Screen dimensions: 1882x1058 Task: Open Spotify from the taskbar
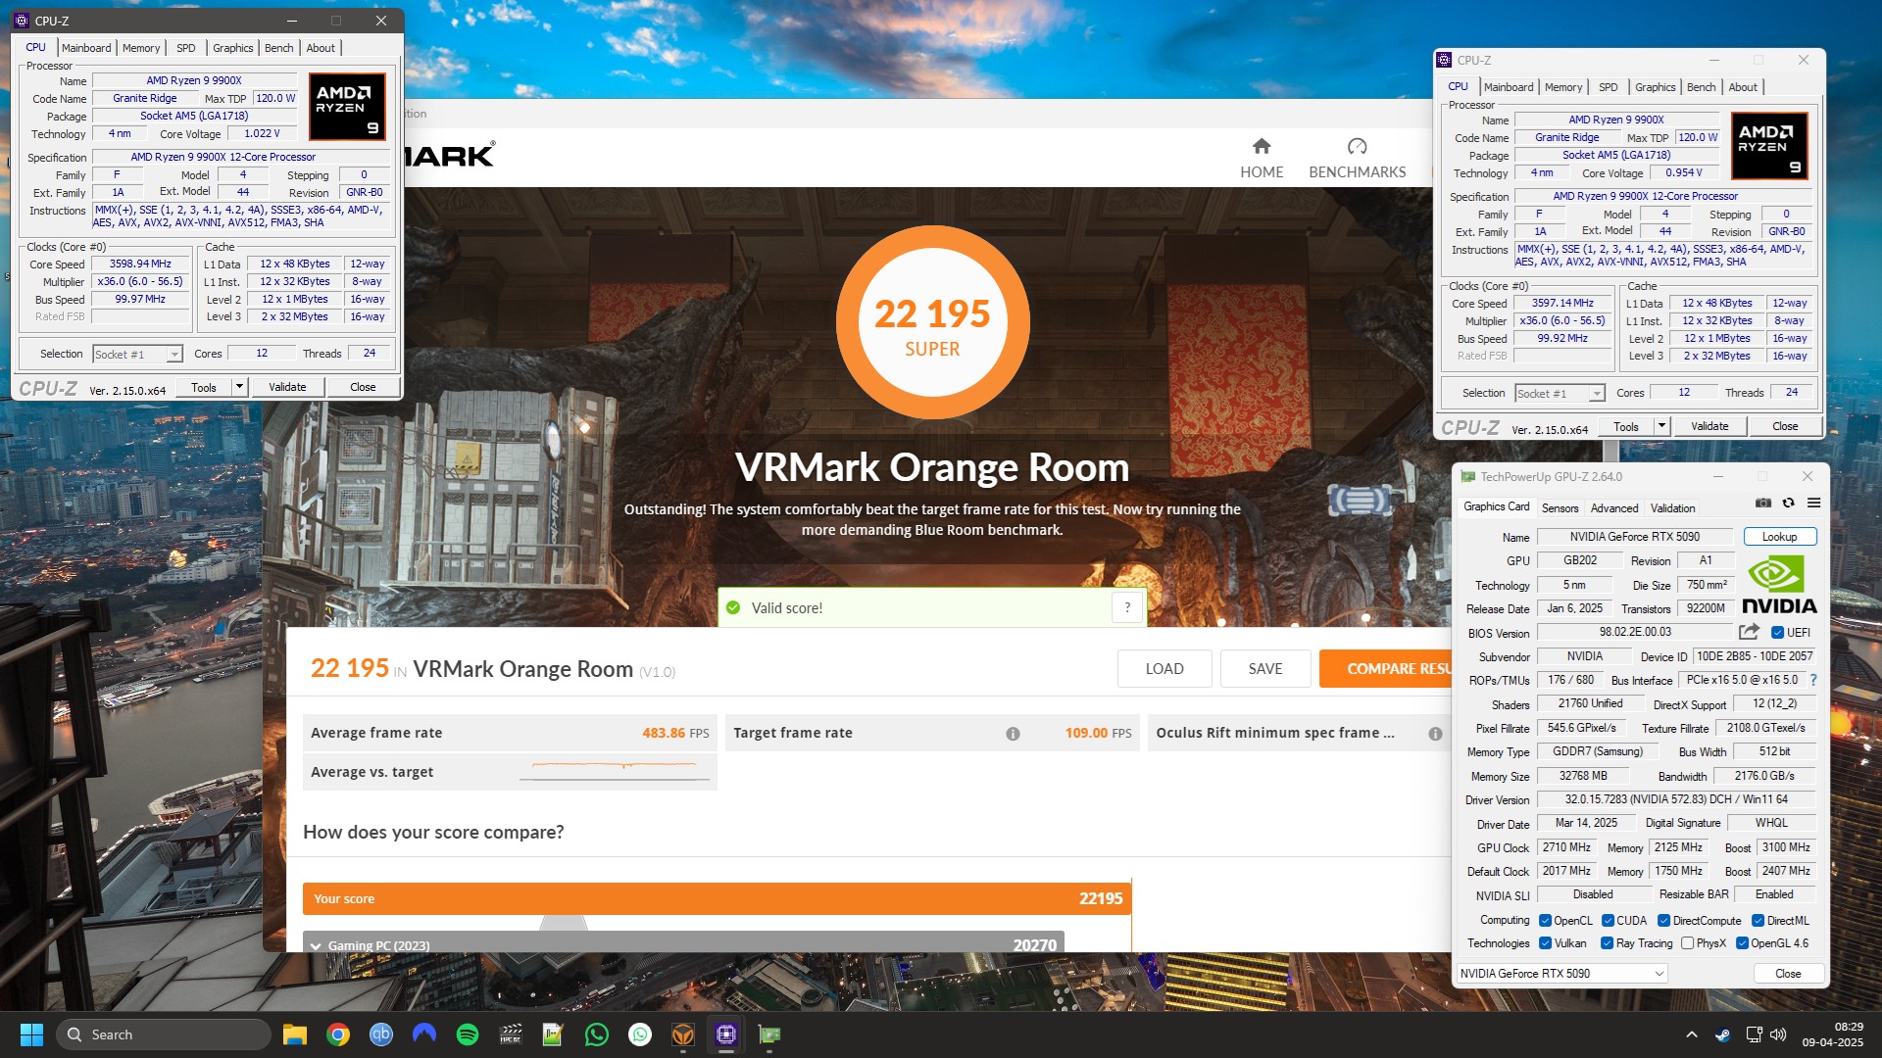point(468,1034)
